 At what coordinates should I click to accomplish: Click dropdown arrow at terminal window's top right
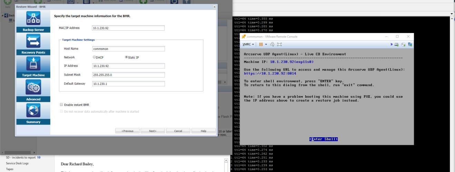tap(452, 14)
